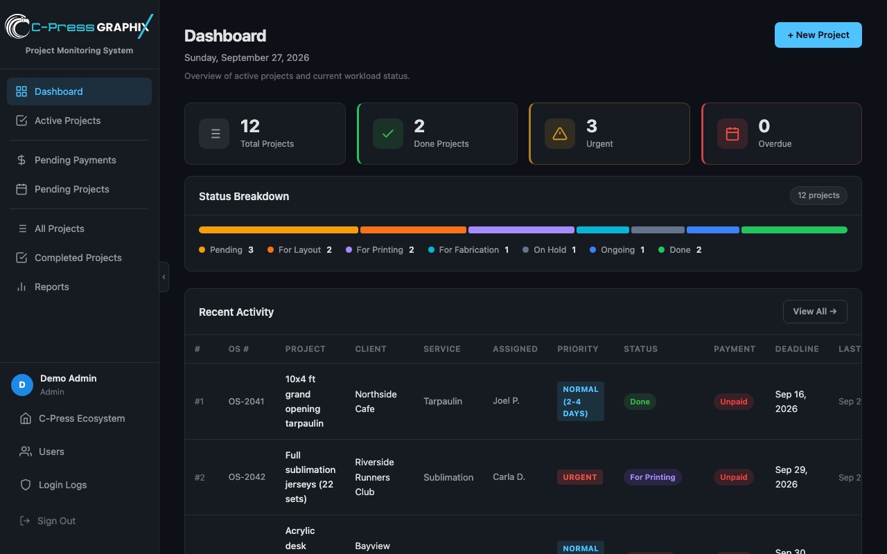Click Riverside Runners Club client cell
Image resolution: width=887 pixels, height=554 pixels.
pyautogui.click(x=374, y=477)
